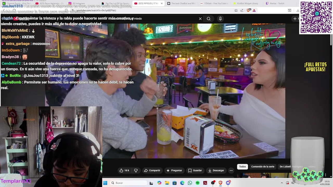Click the taskbar Buscar search box
This screenshot has height=187, width=333.
pyautogui.click(x=129, y=183)
